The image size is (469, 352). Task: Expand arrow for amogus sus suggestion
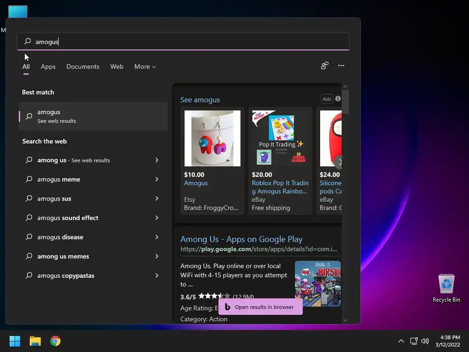[157, 198]
